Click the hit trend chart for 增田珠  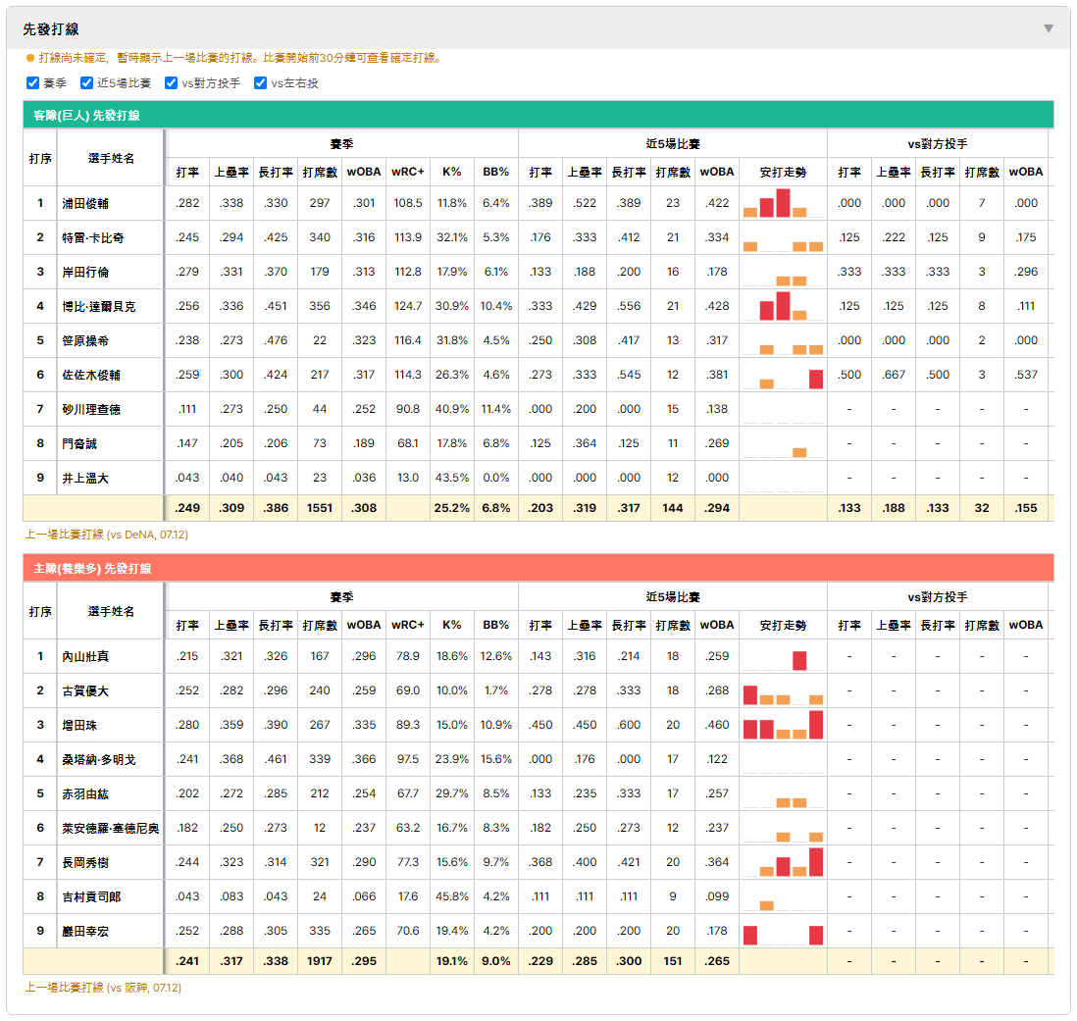[783, 725]
